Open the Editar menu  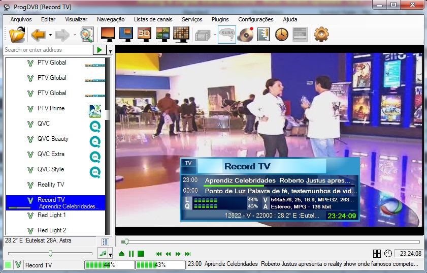point(48,19)
